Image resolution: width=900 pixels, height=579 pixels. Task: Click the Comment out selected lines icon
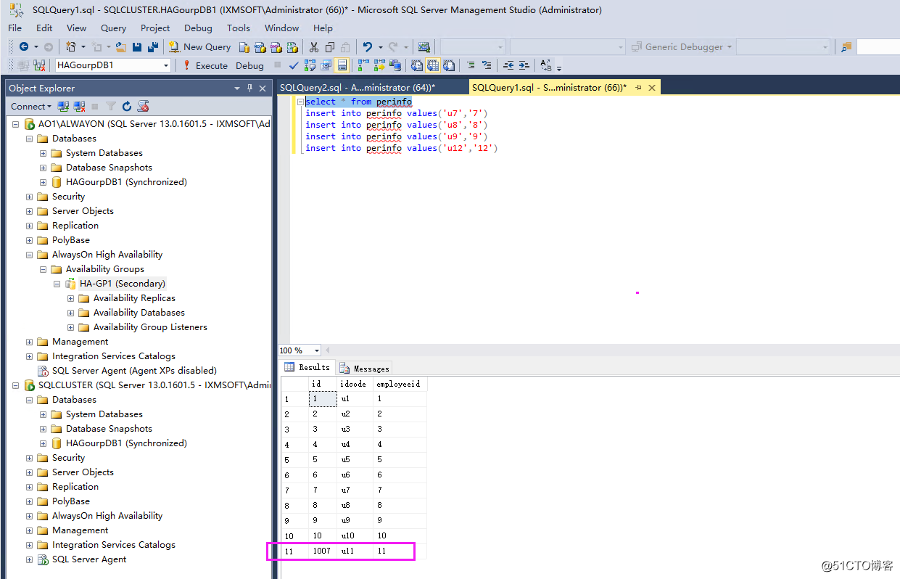[471, 65]
